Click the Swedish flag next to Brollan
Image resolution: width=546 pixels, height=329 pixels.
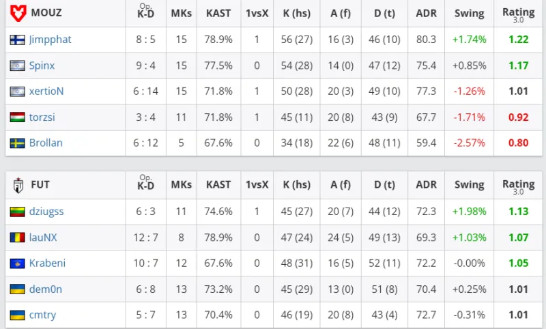pyautogui.click(x=17, y=143)
